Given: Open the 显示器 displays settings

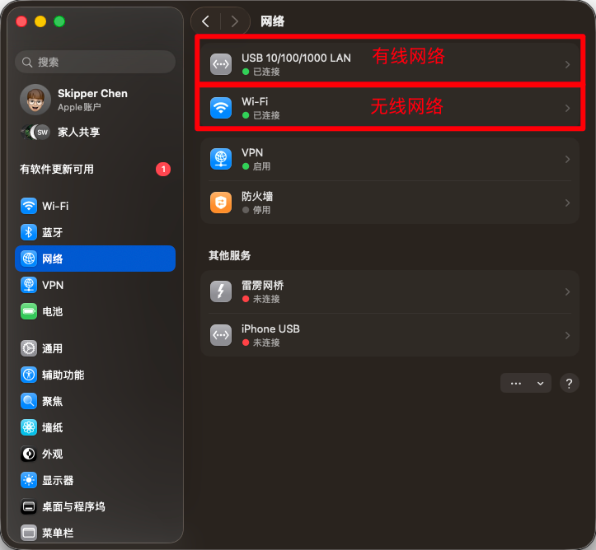Looking at the screenshot, I should point(95,480).
